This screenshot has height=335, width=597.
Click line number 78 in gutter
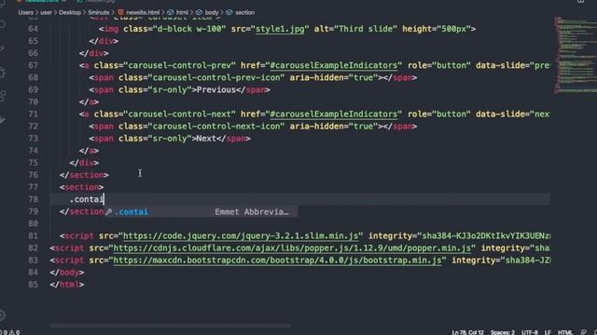pos(34,199)
